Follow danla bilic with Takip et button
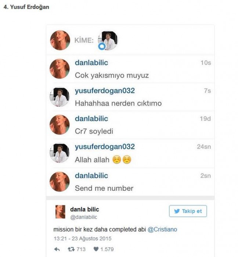The image size is (238, 257). (x=188, y=211)
